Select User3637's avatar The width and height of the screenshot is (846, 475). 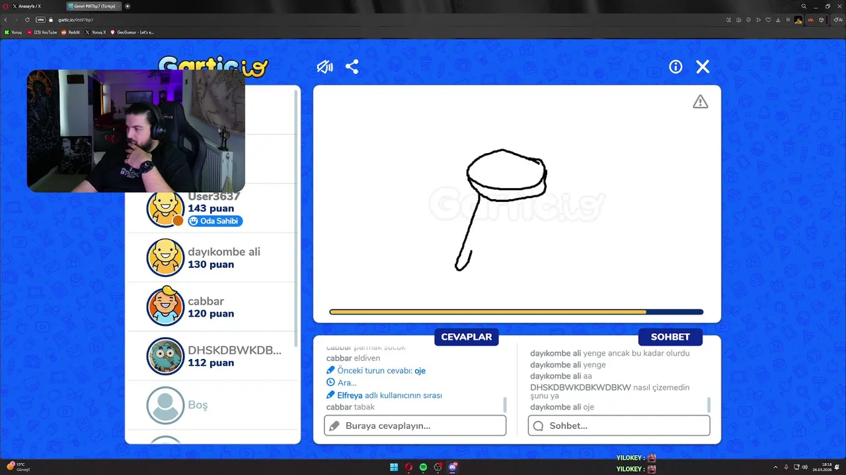coord(165,208)
